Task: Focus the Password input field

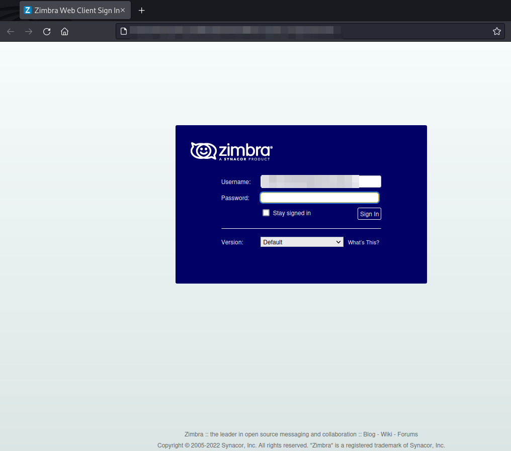Action: tap(319, 198)
